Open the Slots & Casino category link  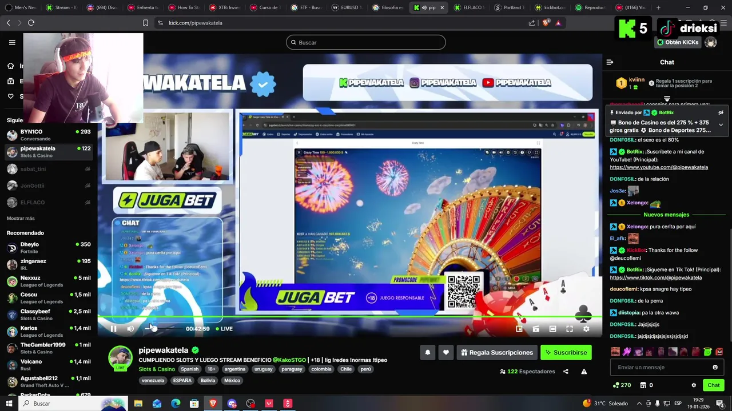(x=157, y=369)
